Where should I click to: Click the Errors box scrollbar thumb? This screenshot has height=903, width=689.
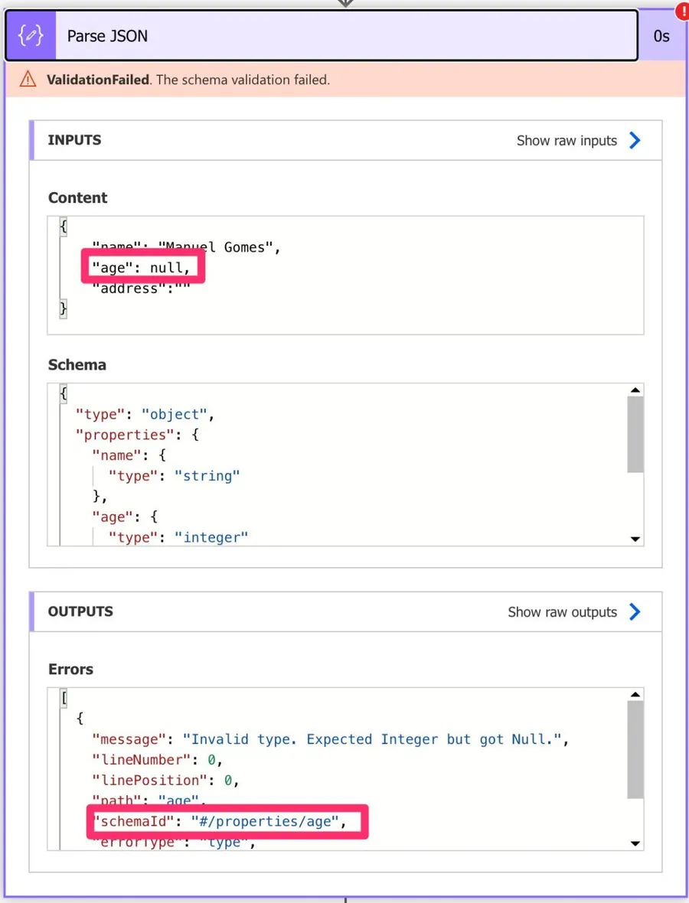635,750
